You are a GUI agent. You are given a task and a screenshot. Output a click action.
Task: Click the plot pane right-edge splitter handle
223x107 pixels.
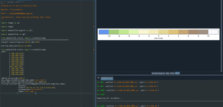(x=221, y=34)
